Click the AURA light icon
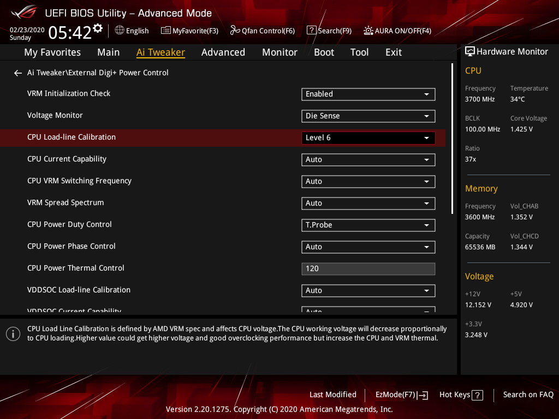This screenshot has height=419, width=559. point(368,31)
